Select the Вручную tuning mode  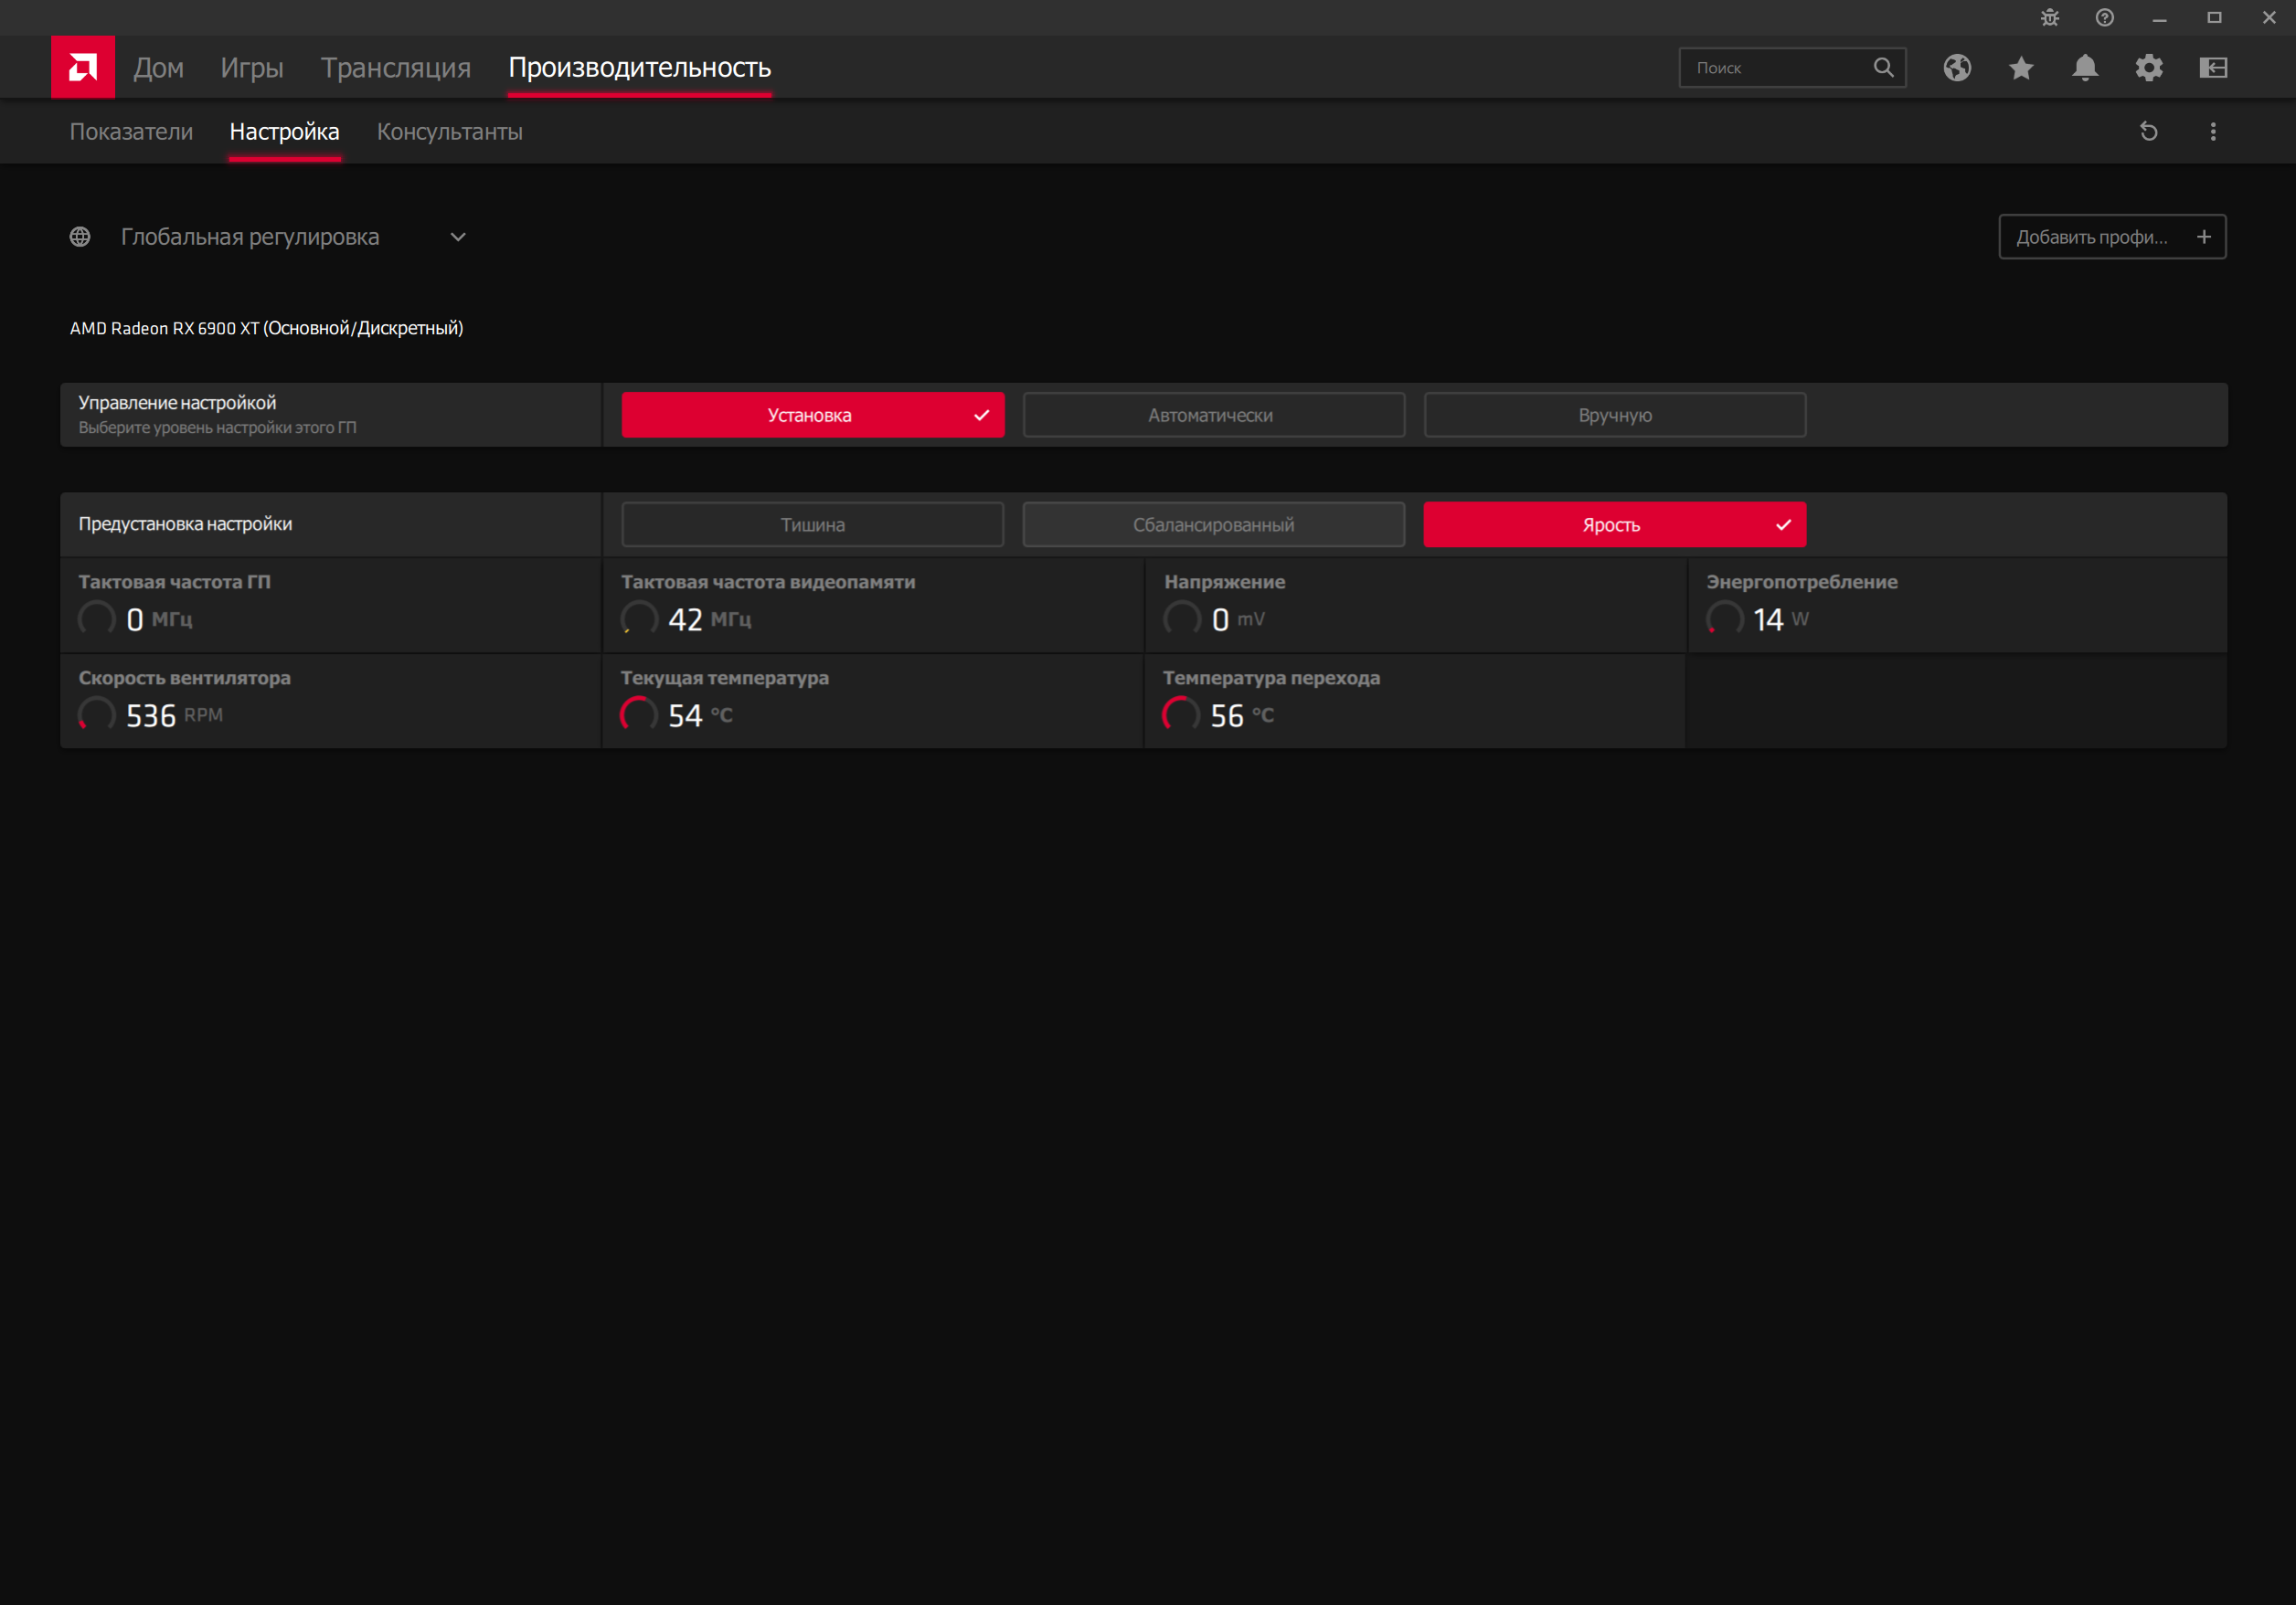(1614, 415)
